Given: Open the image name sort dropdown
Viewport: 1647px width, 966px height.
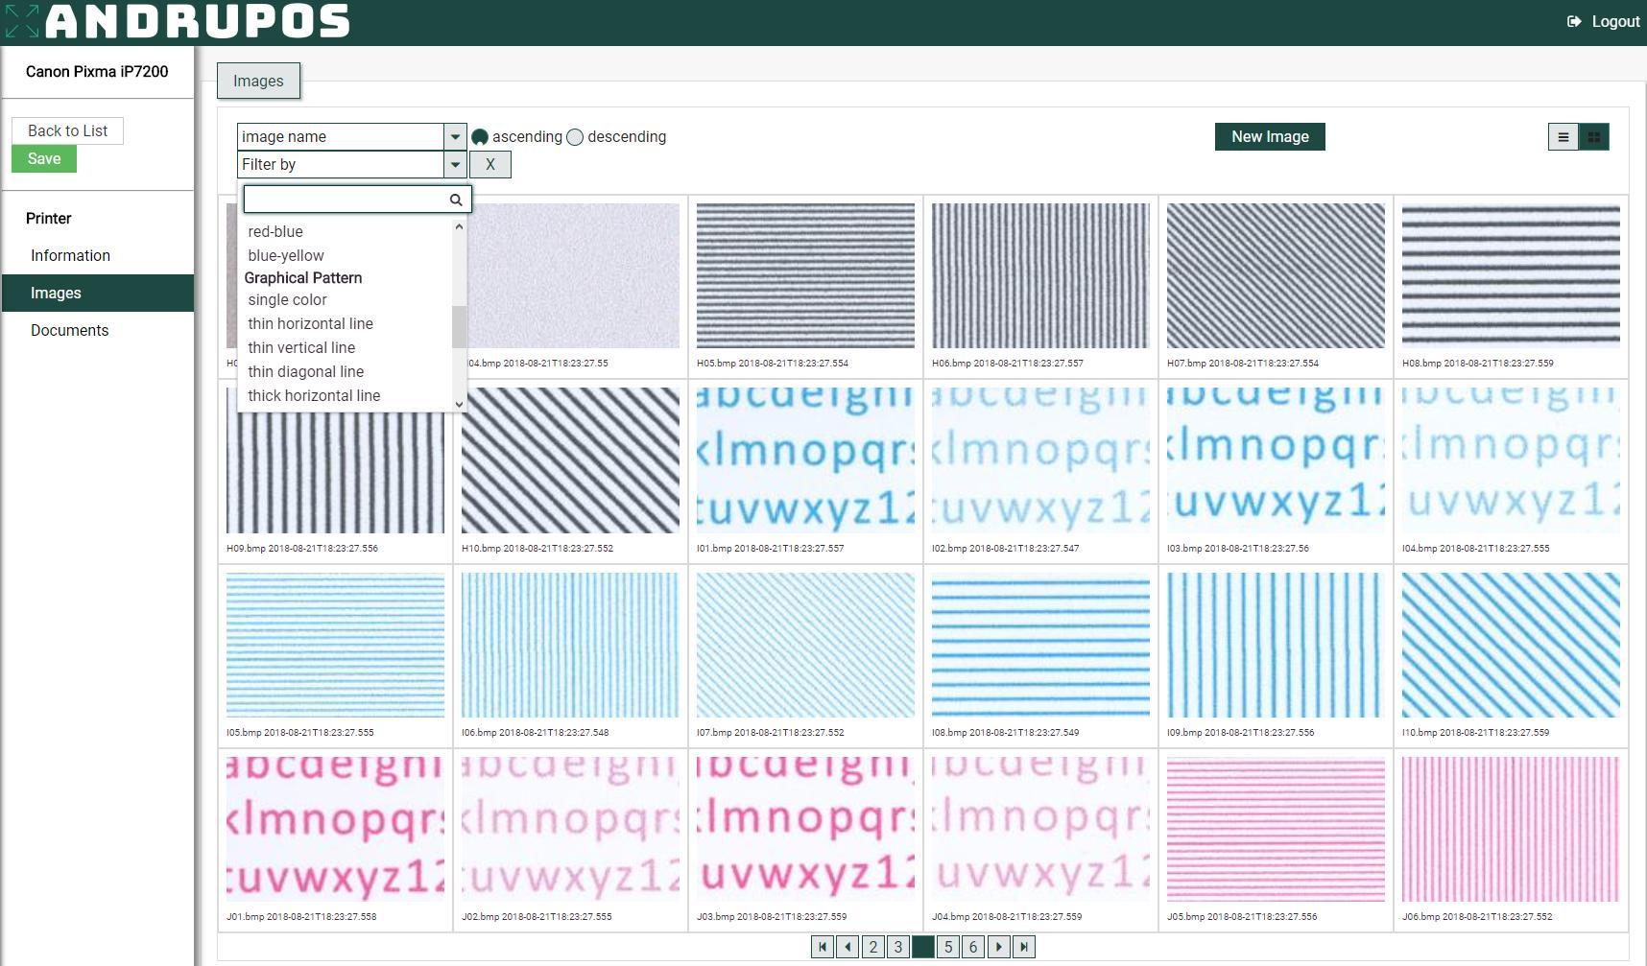Looking at the screenshot, I should point(455,137).
